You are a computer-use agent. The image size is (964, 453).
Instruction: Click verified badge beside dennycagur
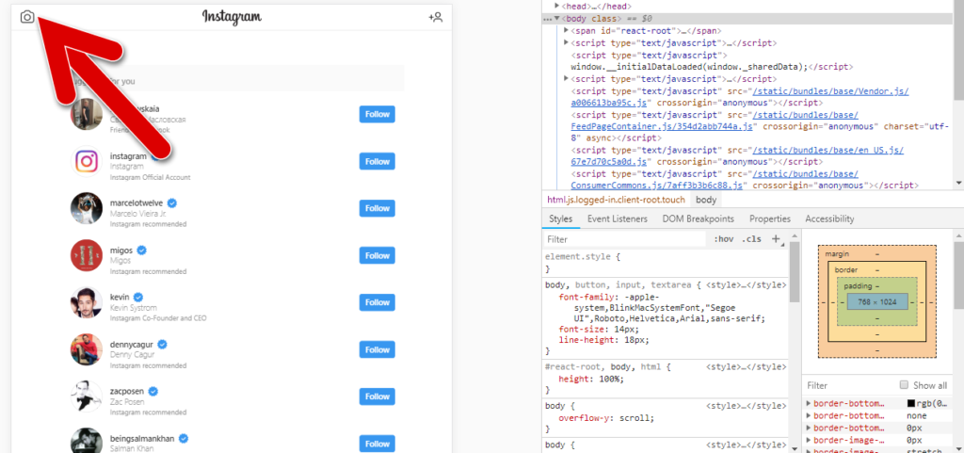(x=164, y=344)
